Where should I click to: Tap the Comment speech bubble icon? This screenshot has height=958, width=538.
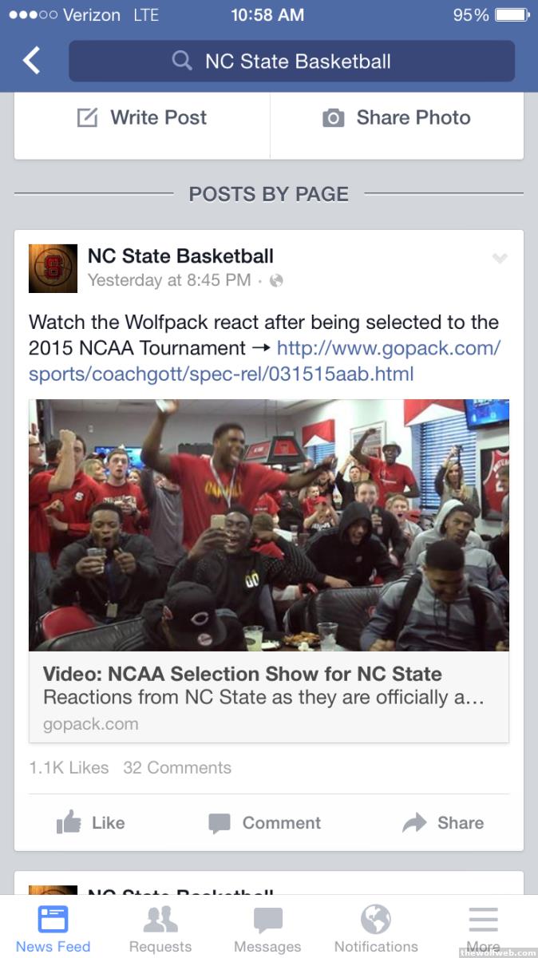[x=220, y=823]
